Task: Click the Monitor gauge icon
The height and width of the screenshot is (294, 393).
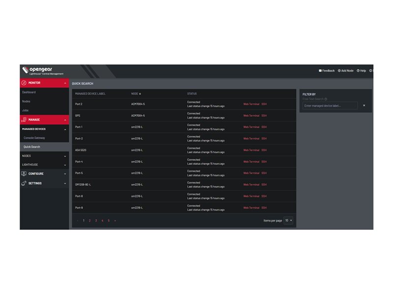Action: point(24,83)
